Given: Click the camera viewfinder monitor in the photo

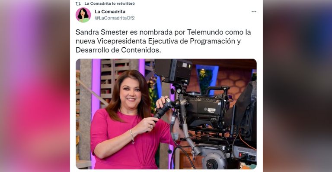Looking at the screenshot, I should (x=172, y=71).
